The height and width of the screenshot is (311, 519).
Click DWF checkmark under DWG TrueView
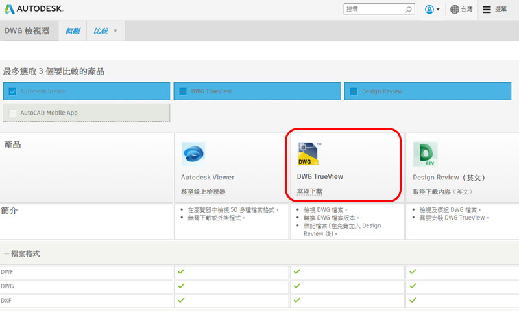(x=297, y=271)
